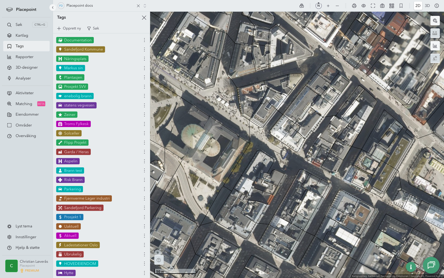Go to Eiendommer in the sidebar
Viewport: 444px width, 278px height.
point(27,114)
